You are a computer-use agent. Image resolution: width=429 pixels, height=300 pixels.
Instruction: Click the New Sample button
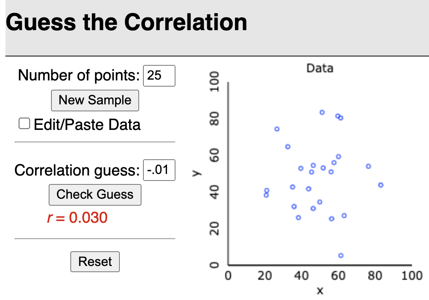coord(95,101)
